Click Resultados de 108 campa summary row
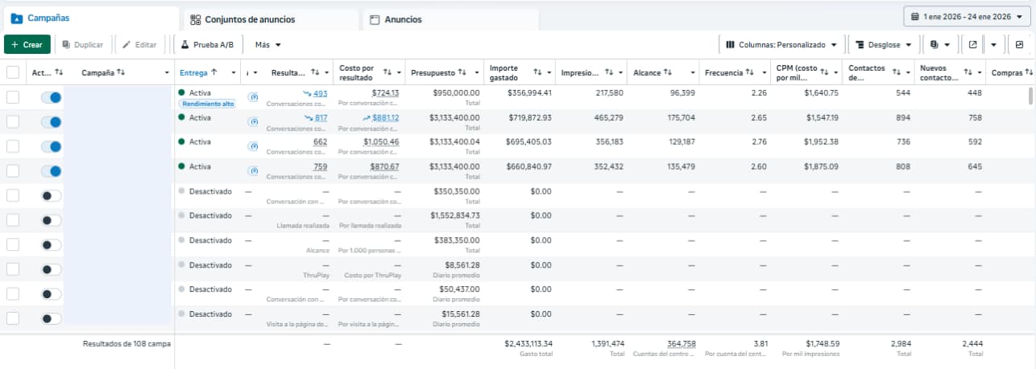This screenshot has width=1036, height=369. click(x=126, y=343)
